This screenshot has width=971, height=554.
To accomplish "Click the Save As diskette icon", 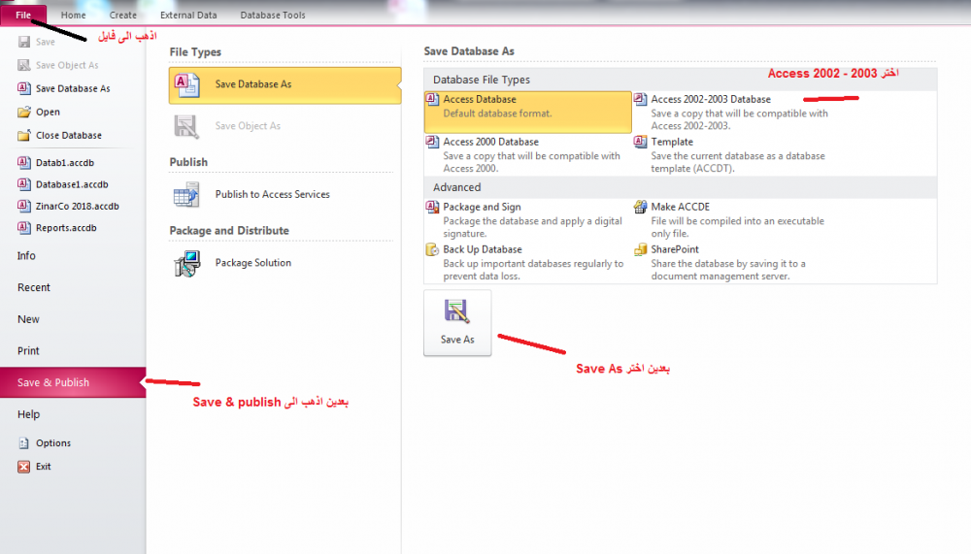I will 457,311.
